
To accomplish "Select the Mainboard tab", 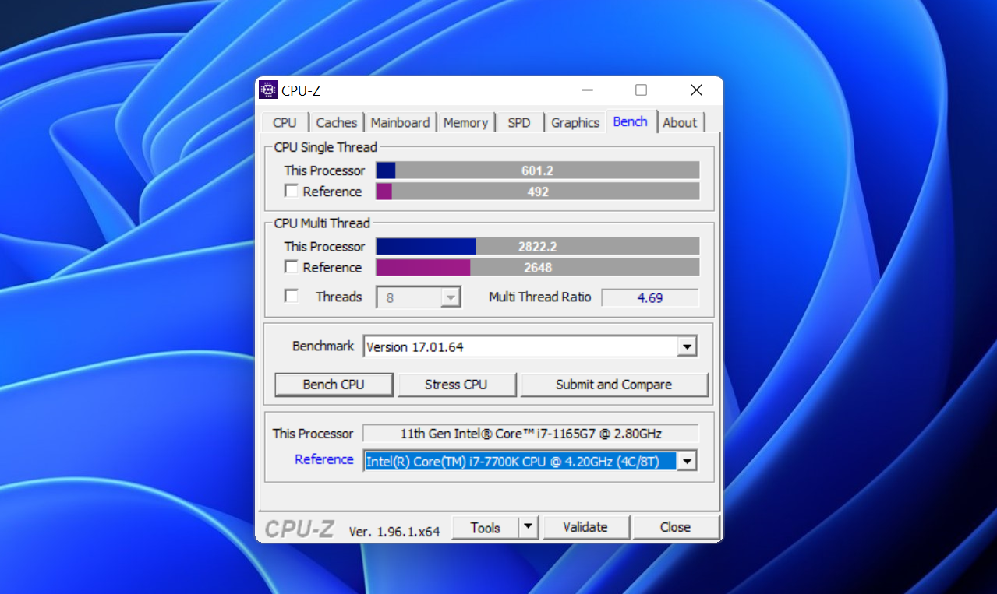I will pos(400,122).
